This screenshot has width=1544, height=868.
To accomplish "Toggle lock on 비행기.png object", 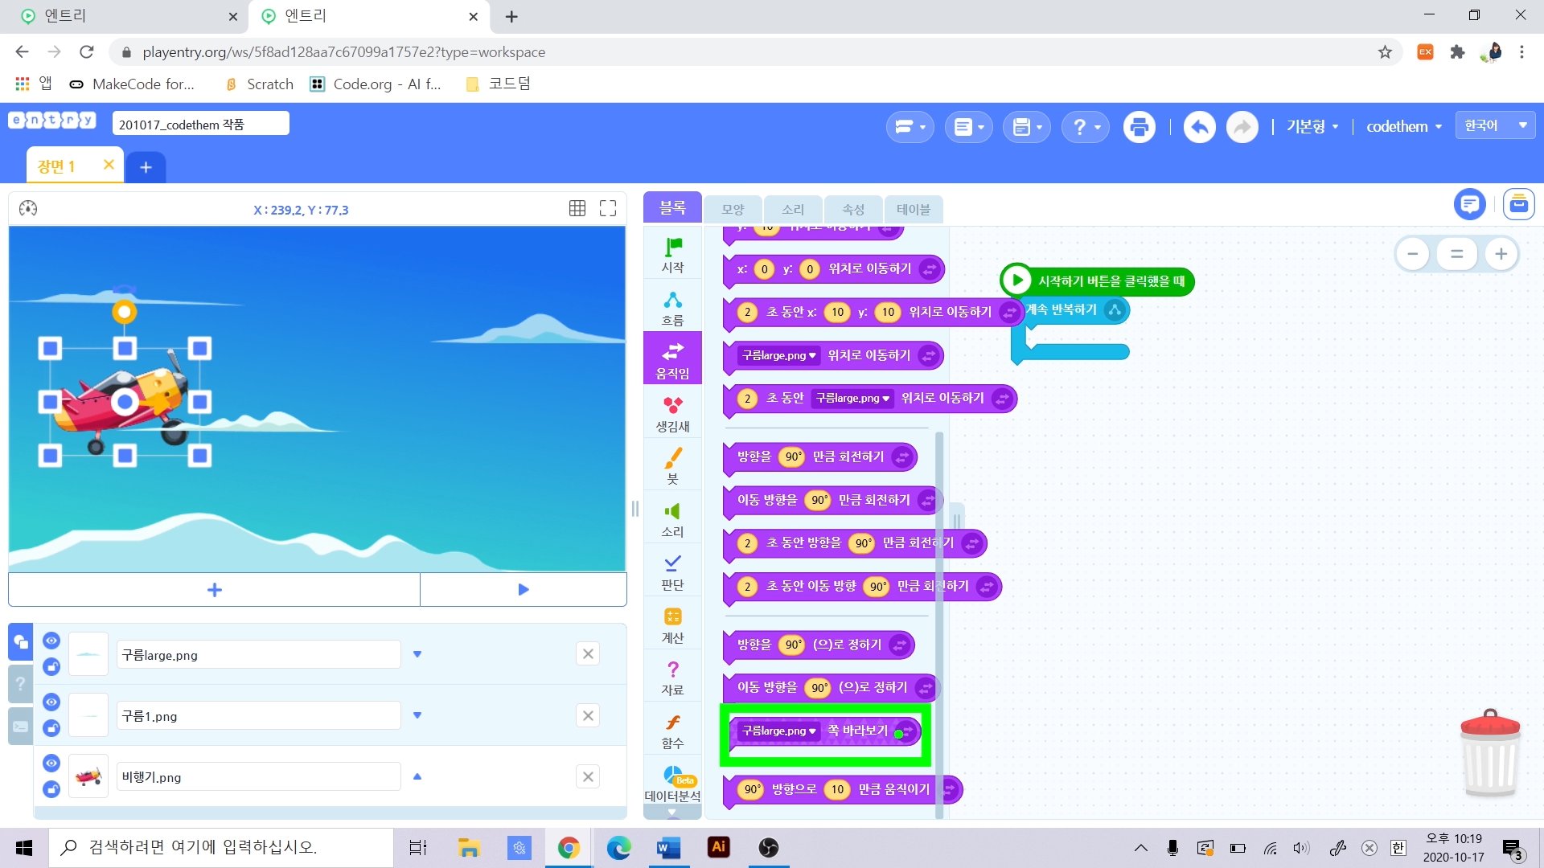I will 51,789.
